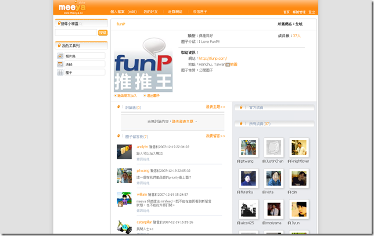Viewport: 374px width, 236px height.
Task: Click 所有成員(37) all members header
Action: click(260, 124)
